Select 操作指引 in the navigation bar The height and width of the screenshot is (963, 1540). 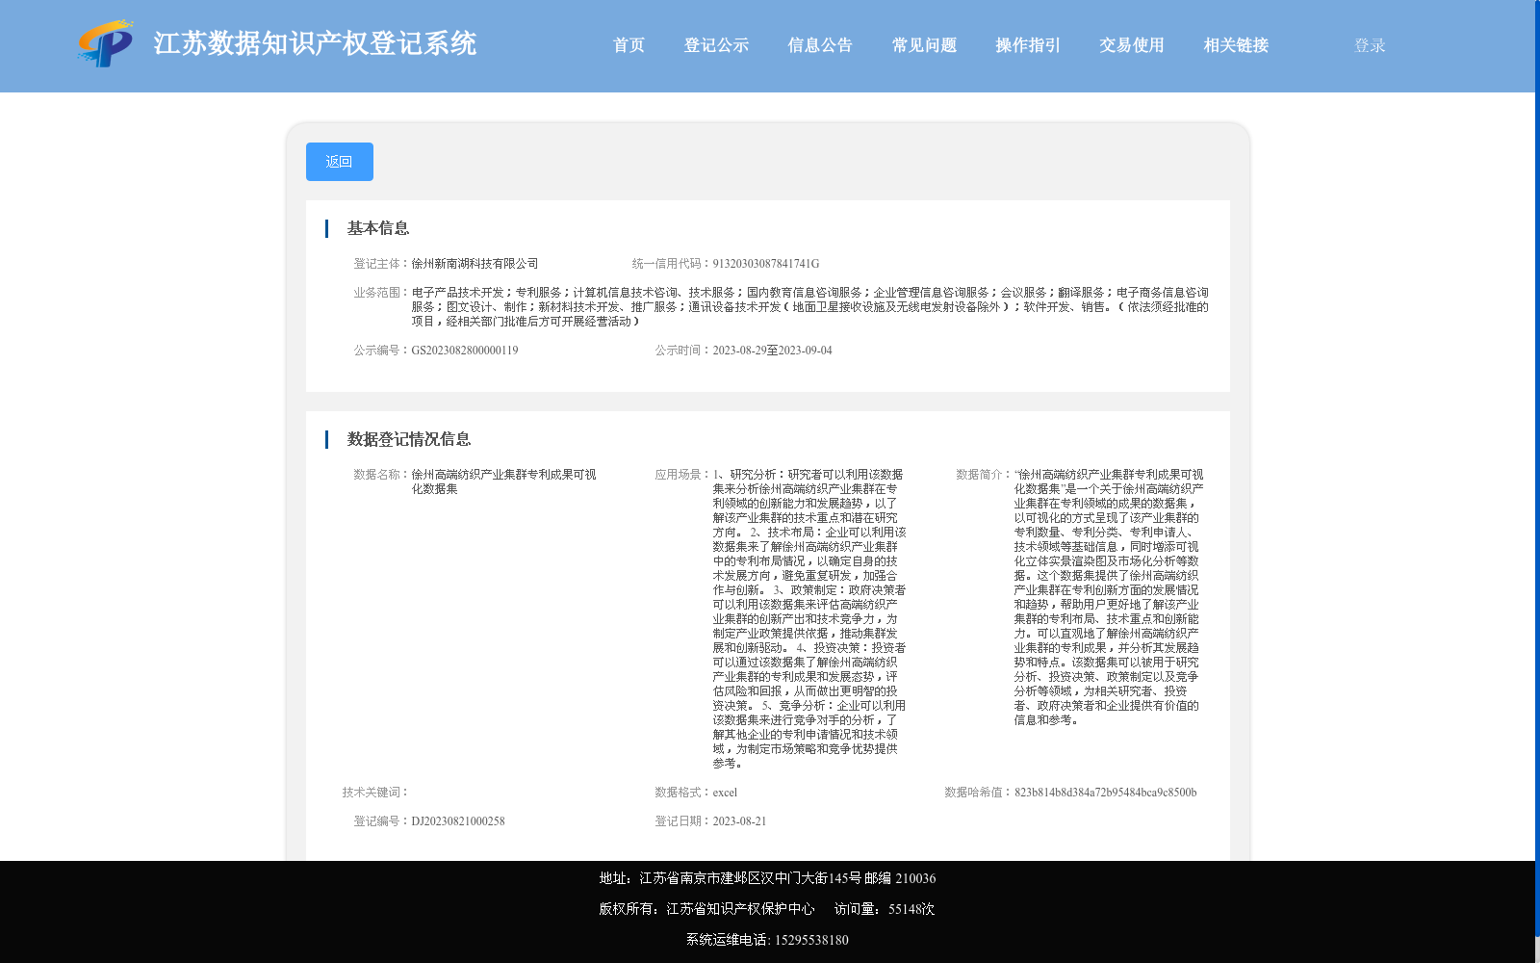[1028, 45]
